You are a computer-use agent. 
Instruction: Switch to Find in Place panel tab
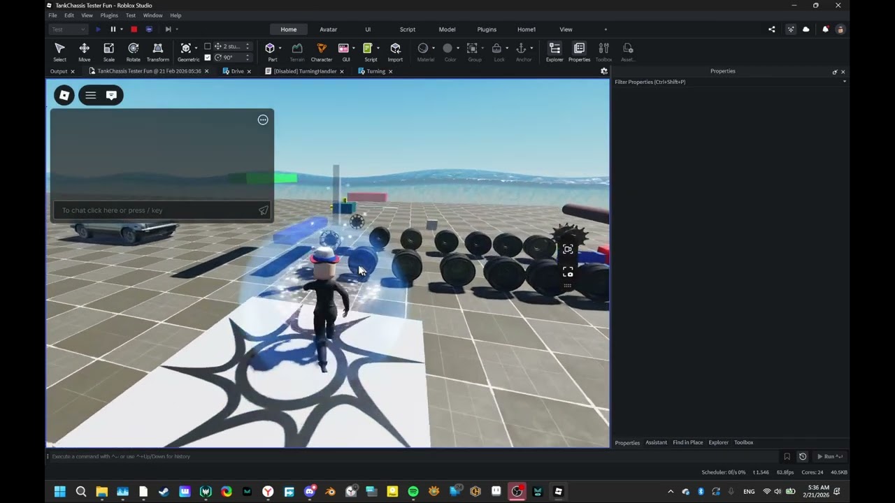(x=688, y=442)
